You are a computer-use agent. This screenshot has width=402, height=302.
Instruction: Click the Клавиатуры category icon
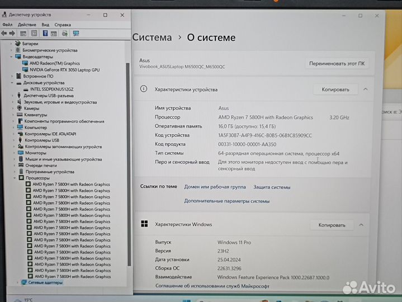[x=20, y=115]
